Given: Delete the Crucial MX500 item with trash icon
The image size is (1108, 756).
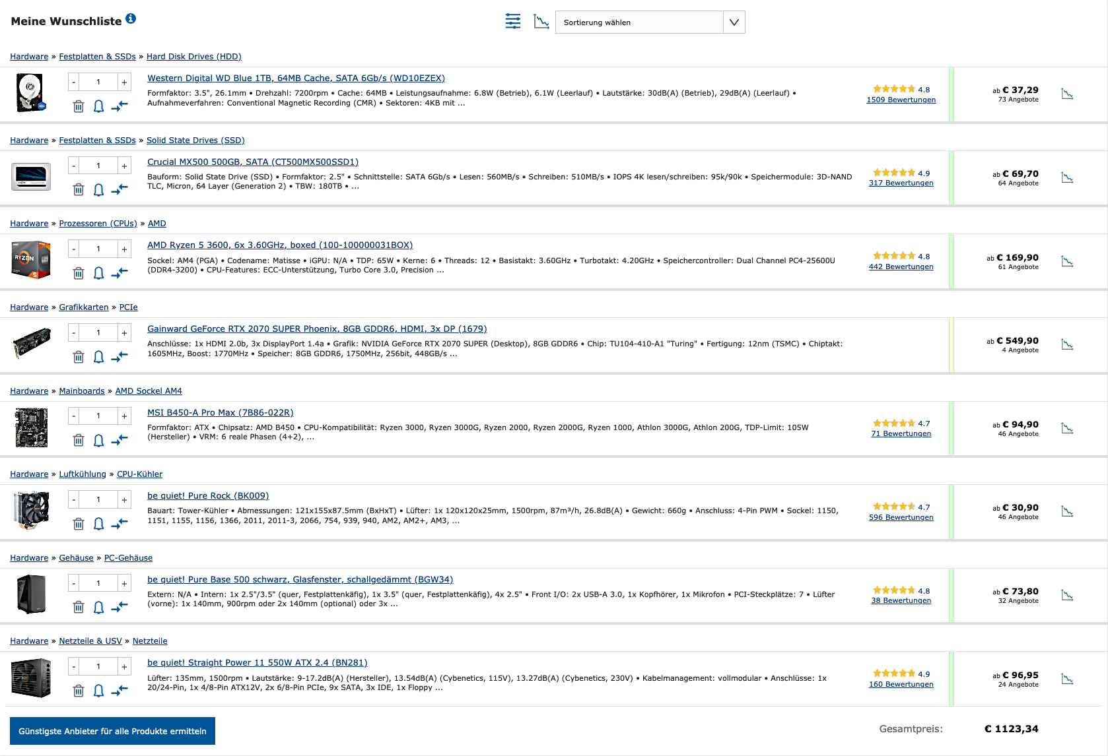Looking at the screenshot, I should (79, 189).
